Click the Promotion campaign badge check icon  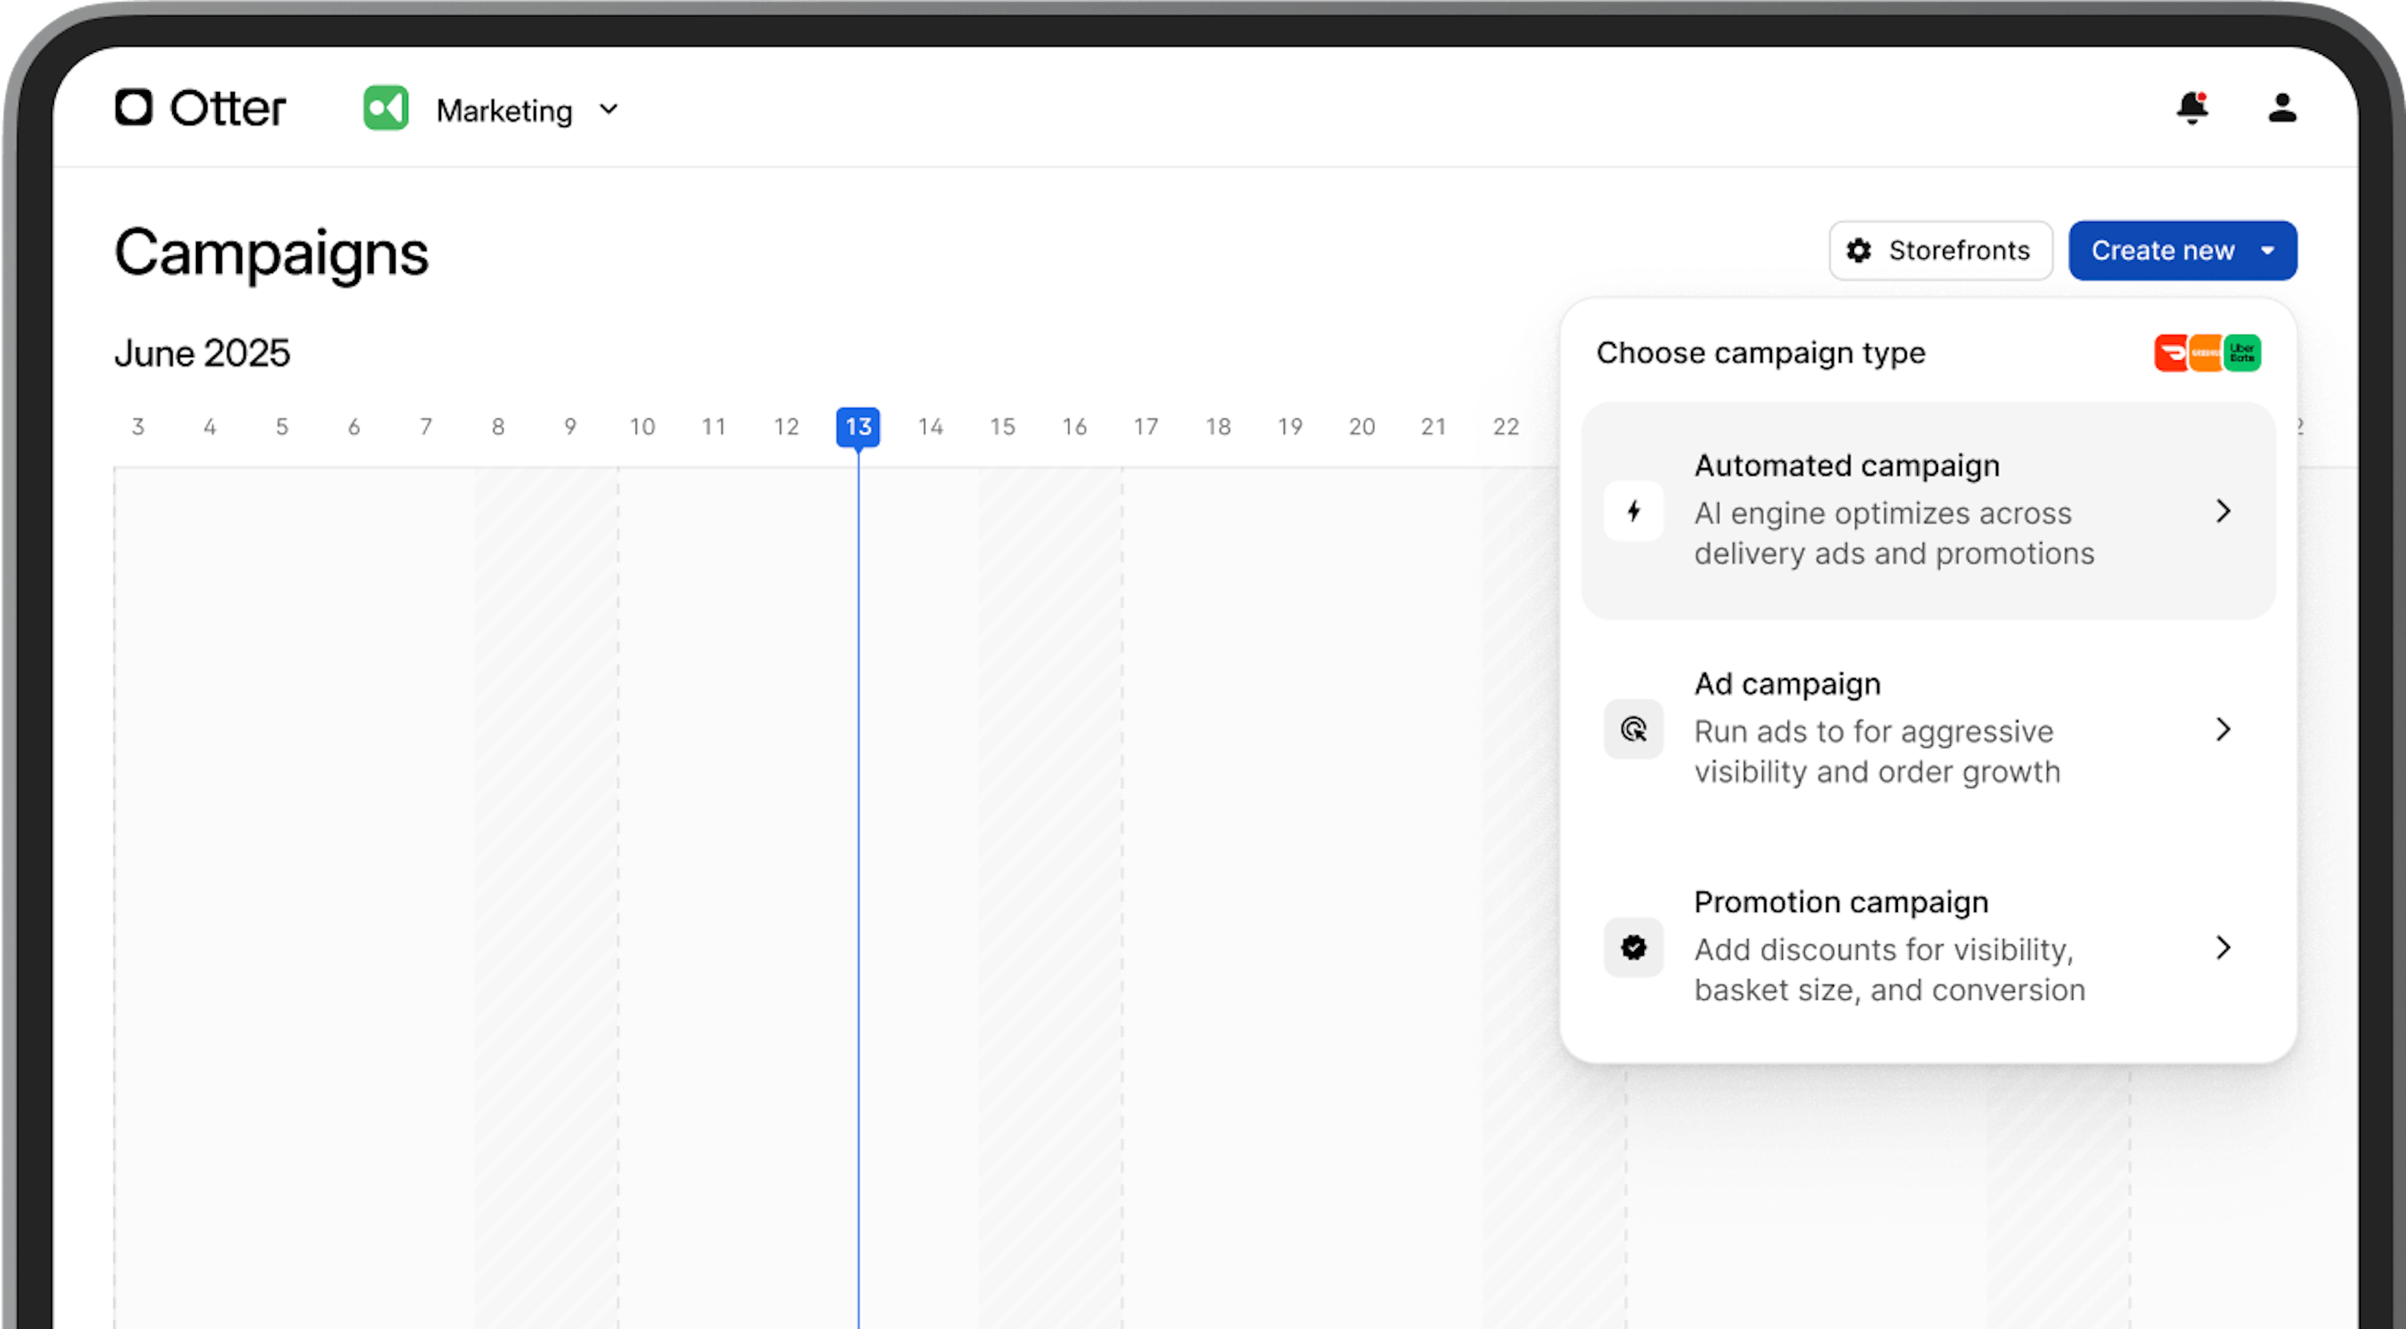point(1633,948)
